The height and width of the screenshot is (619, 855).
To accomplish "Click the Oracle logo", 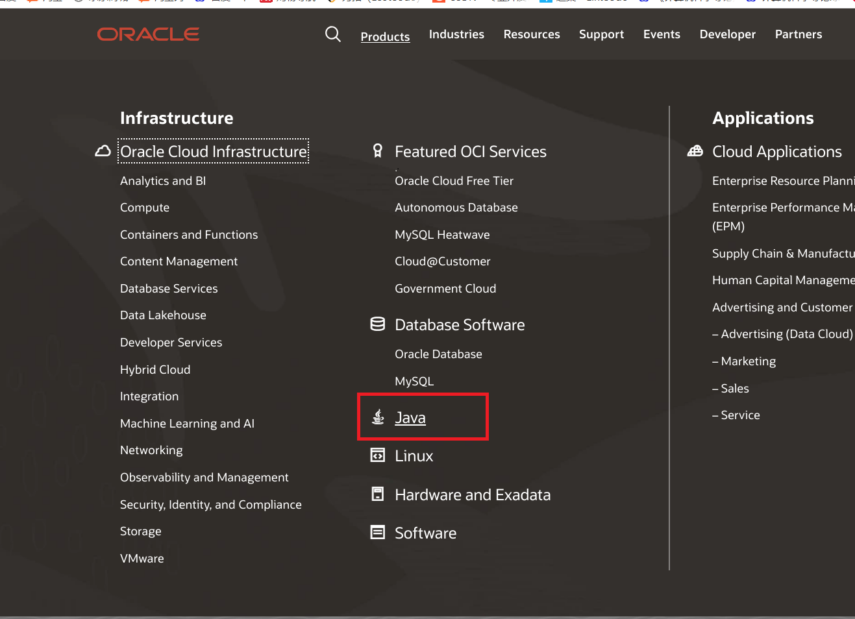I will (x=148, y=34).
